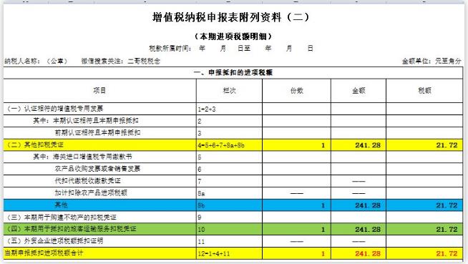Image resolution: width=468 pixels, height=264 pixels.
Task: Click the formula cell 4=5+6+7+8a+8b
Action: [x=229, y=145]
